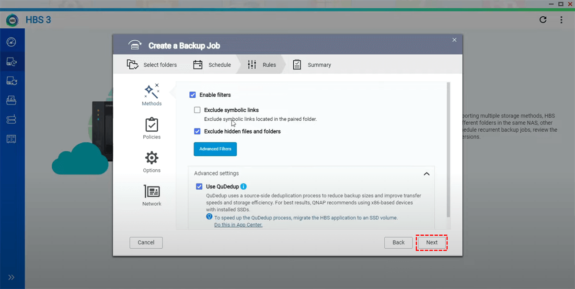Click the rules panel vertical scrollbar

[448, 150]
